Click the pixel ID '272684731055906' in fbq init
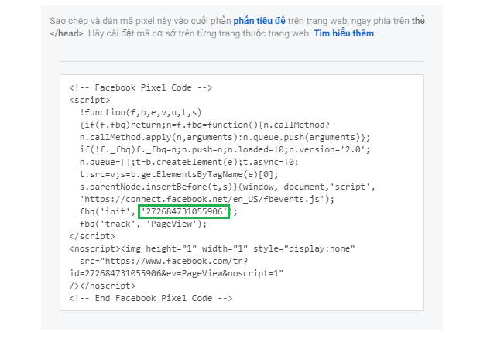The height and width of the screenshot is (356, 480). (x=184, y=211)
